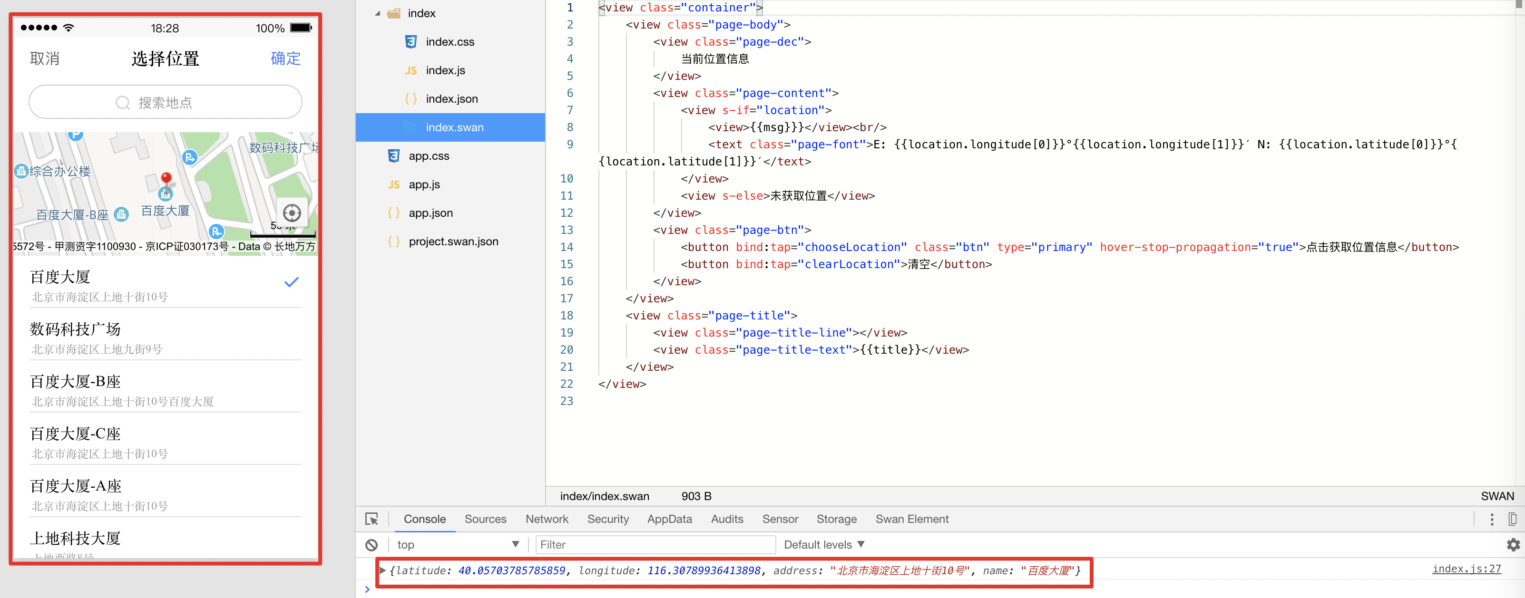
Task: Click the red map pin marker
Action: 166,177
